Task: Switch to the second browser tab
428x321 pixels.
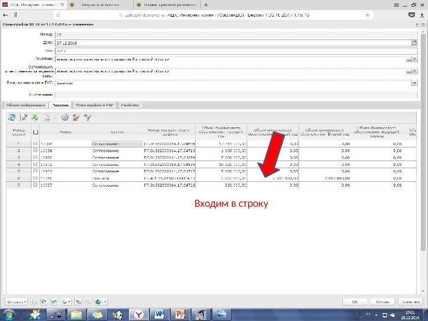Action: coord(100,5)
